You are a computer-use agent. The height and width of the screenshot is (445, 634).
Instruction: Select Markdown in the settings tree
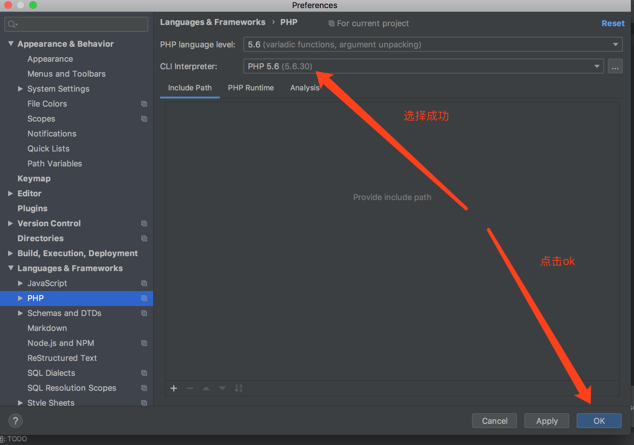[47, 328]
